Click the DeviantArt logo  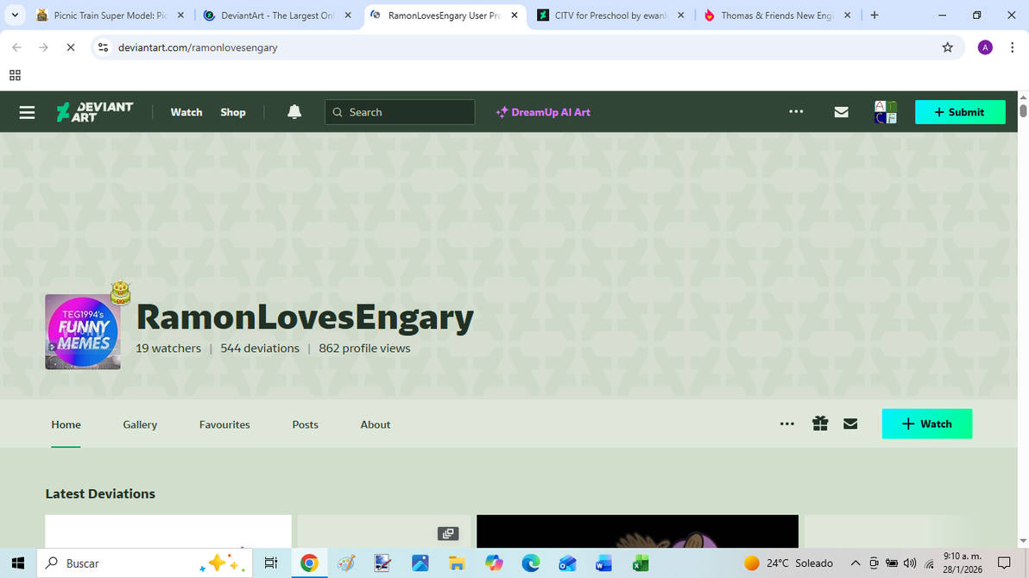pos(95,111)
